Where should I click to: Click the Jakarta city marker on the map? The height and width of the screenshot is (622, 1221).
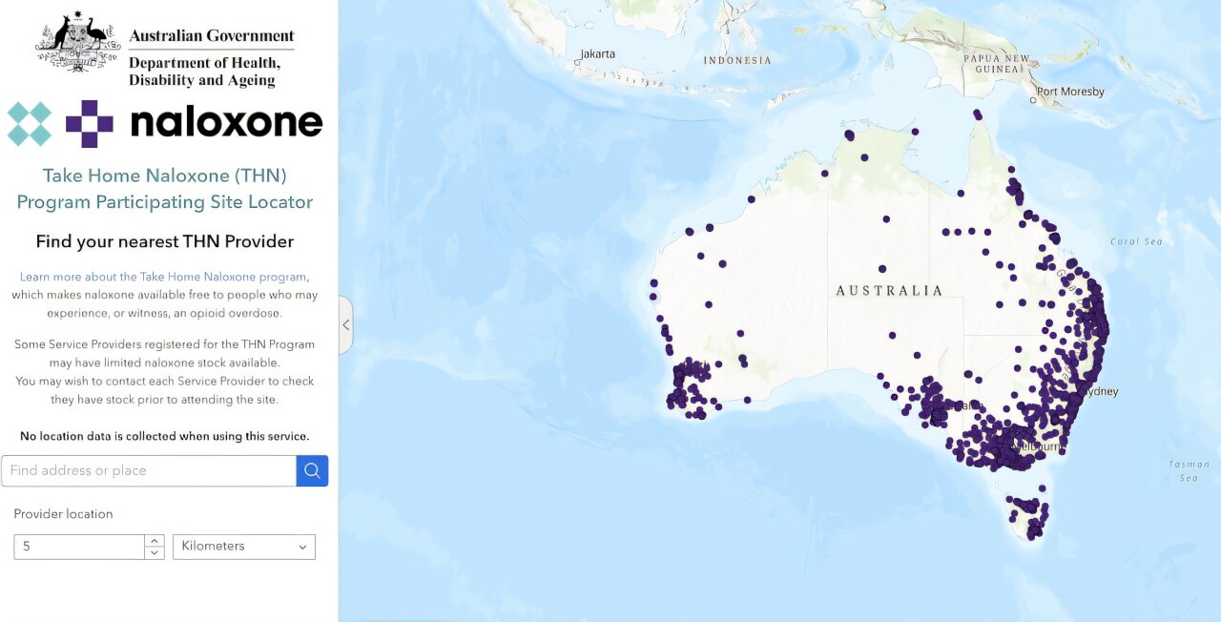tap(577, 63)
